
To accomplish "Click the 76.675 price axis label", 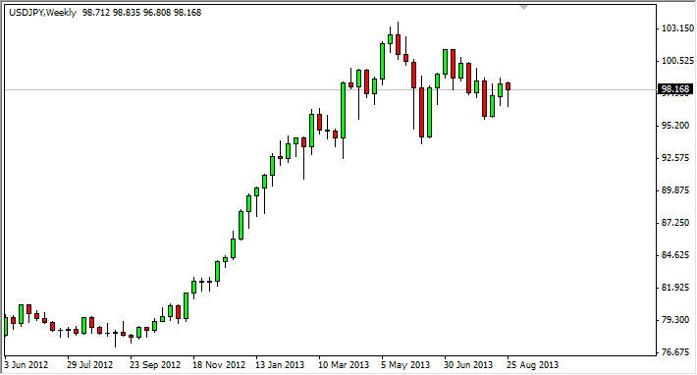I will (x=675, y=352).
